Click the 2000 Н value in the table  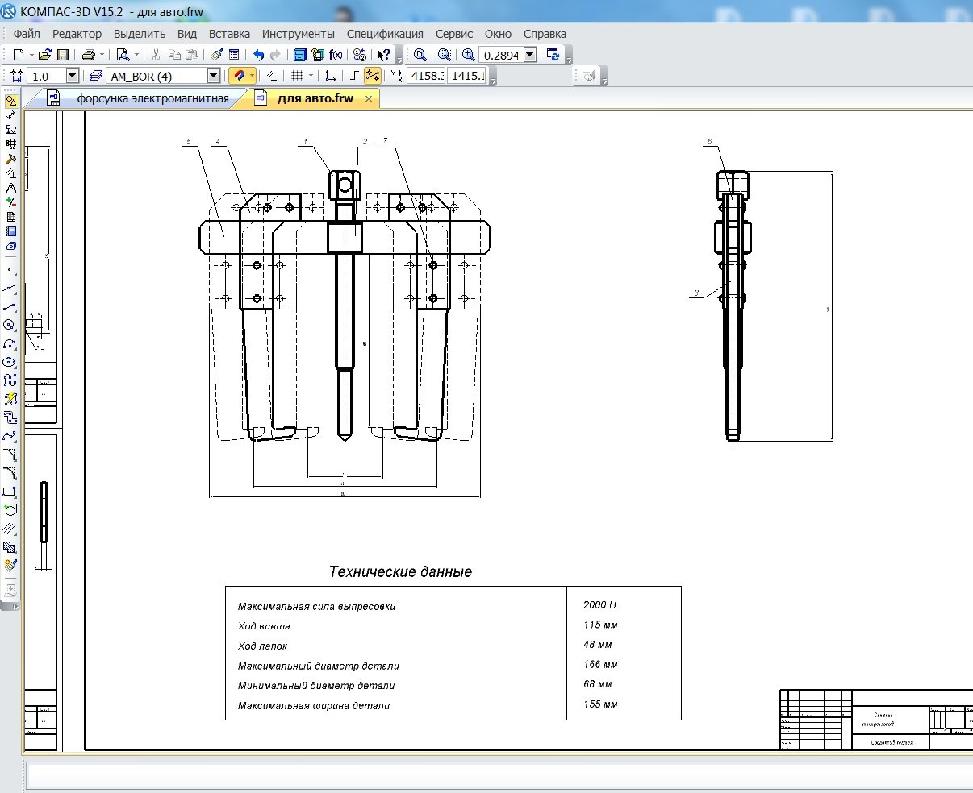pyautogui.click(x=599, y=604)
